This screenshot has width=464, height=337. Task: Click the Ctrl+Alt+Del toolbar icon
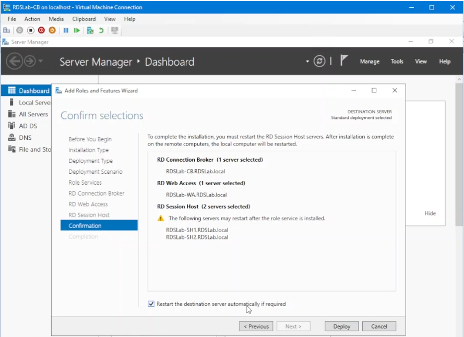6,30
